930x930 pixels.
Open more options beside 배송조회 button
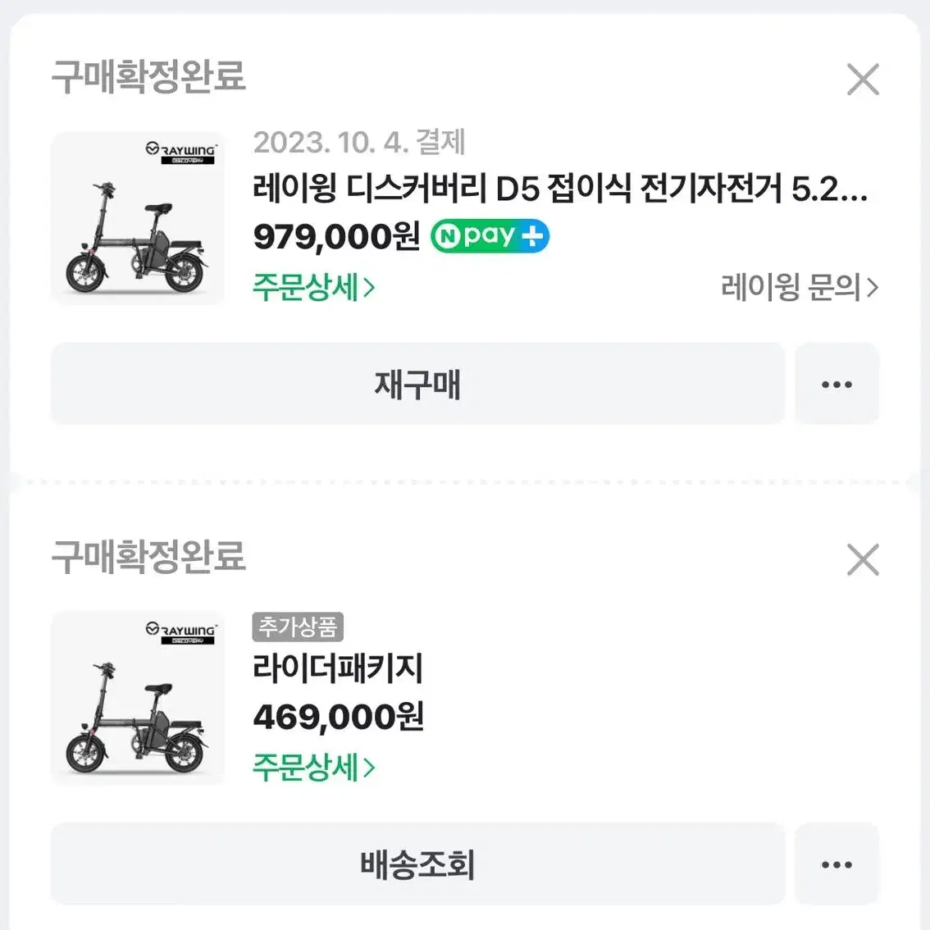[x=837, y=864]
